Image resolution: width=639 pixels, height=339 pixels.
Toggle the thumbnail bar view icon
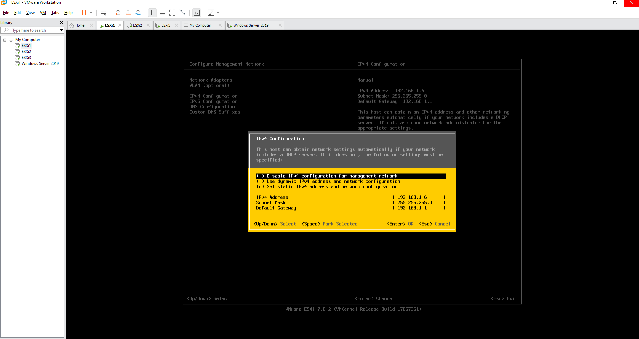(x=162, y=13)
